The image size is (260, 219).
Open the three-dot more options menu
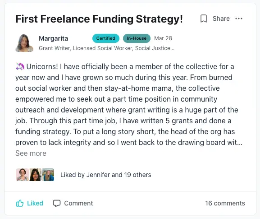coord(239,19)
